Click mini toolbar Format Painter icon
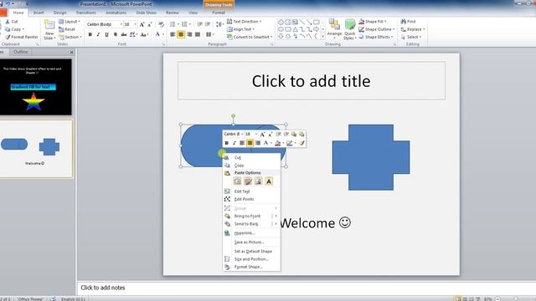Image resolution: width=536 pixels, height=301 pixels. pos(301,143)
